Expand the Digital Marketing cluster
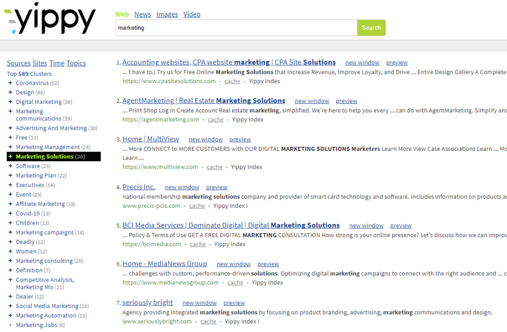Viewport: 507px width, 332px height. coord(10,101)
